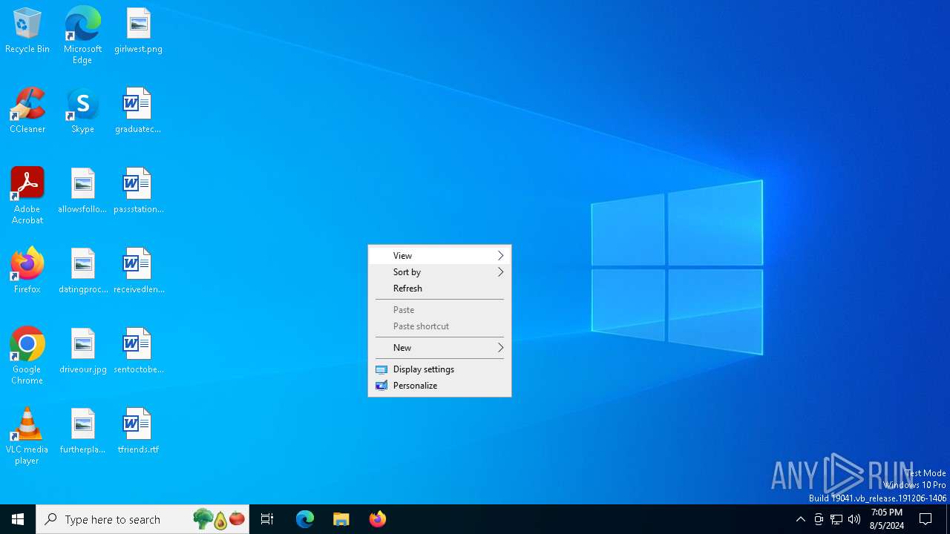The height and width of the screenshot is (534, 950).
Task: Open Personalize from the context menu
Action: pos(439,386)
